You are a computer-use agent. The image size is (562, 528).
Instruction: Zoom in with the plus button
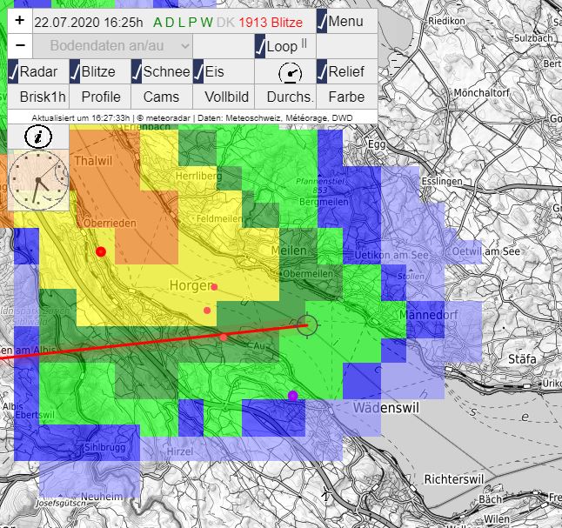(x=20, y=21)
